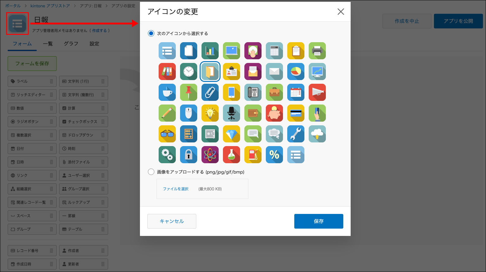Choose the red pushpin icon
486x272 pixels.
pos(189,92)
